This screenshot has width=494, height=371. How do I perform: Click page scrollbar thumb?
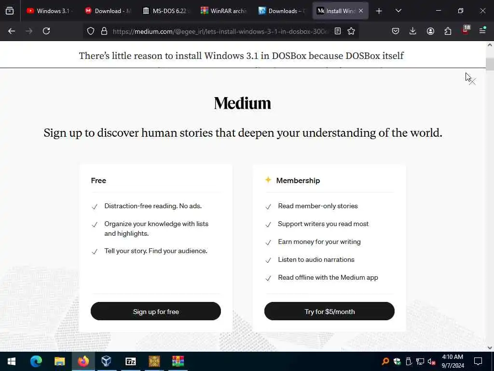(490, 64)
